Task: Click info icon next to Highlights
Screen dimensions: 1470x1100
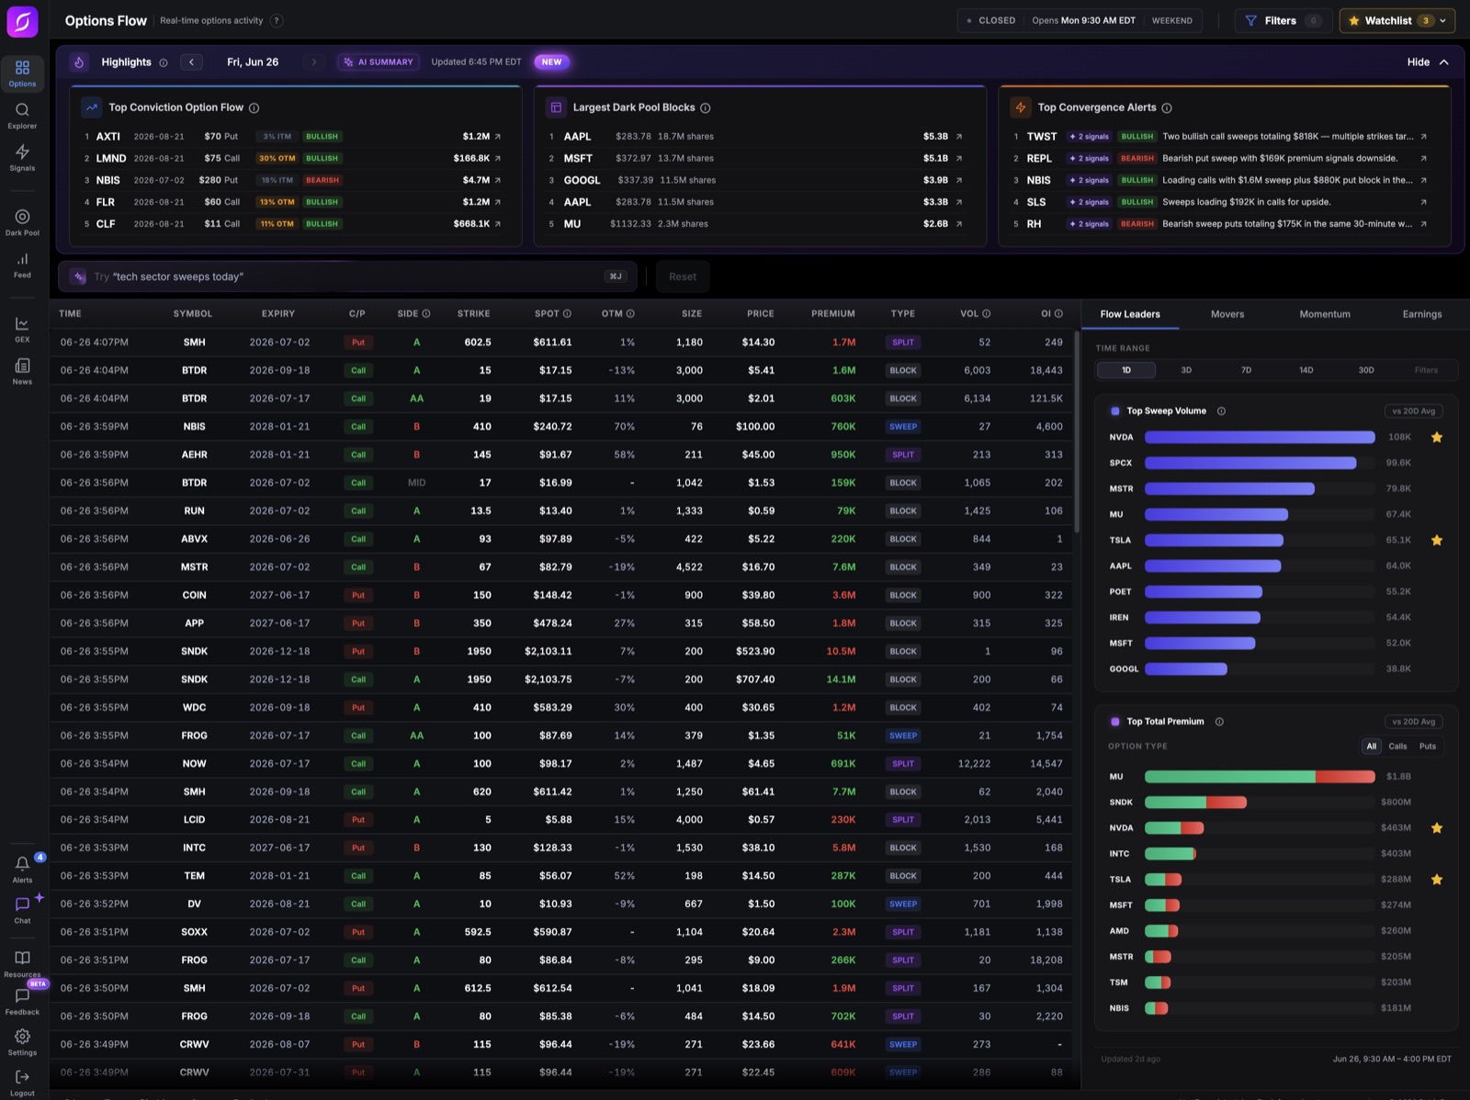Action: (164, 62)
